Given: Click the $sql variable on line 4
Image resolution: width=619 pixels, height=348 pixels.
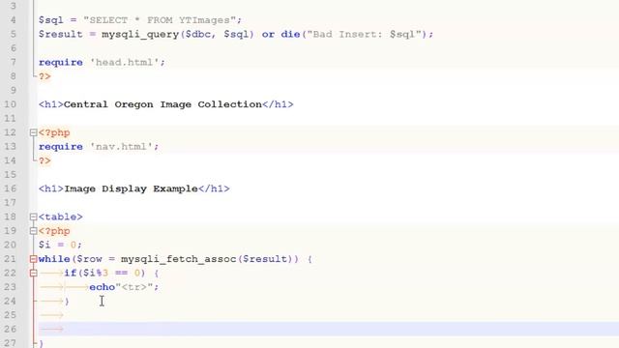Looking at the screenshot, I should pyautogui.click(x=51, y=20).
